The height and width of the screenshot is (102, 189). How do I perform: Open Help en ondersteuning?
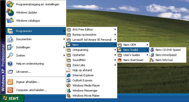tap(36, 64)
